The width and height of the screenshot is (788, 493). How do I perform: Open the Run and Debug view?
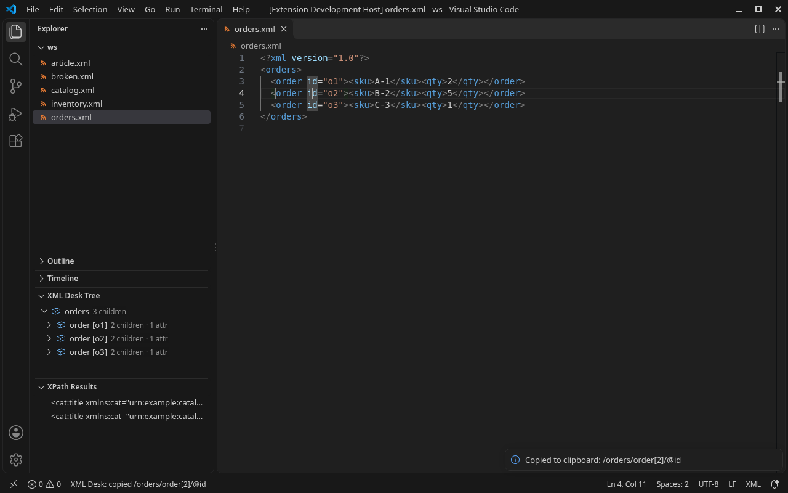point(16,114)
